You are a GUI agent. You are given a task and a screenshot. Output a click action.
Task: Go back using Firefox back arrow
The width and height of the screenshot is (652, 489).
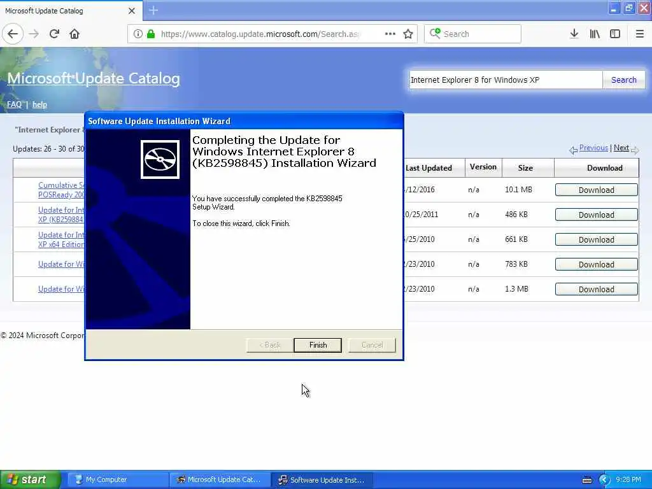coord(13,34)
